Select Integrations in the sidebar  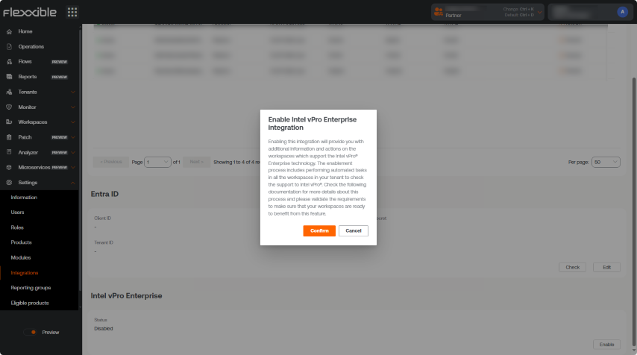[25, 273]
